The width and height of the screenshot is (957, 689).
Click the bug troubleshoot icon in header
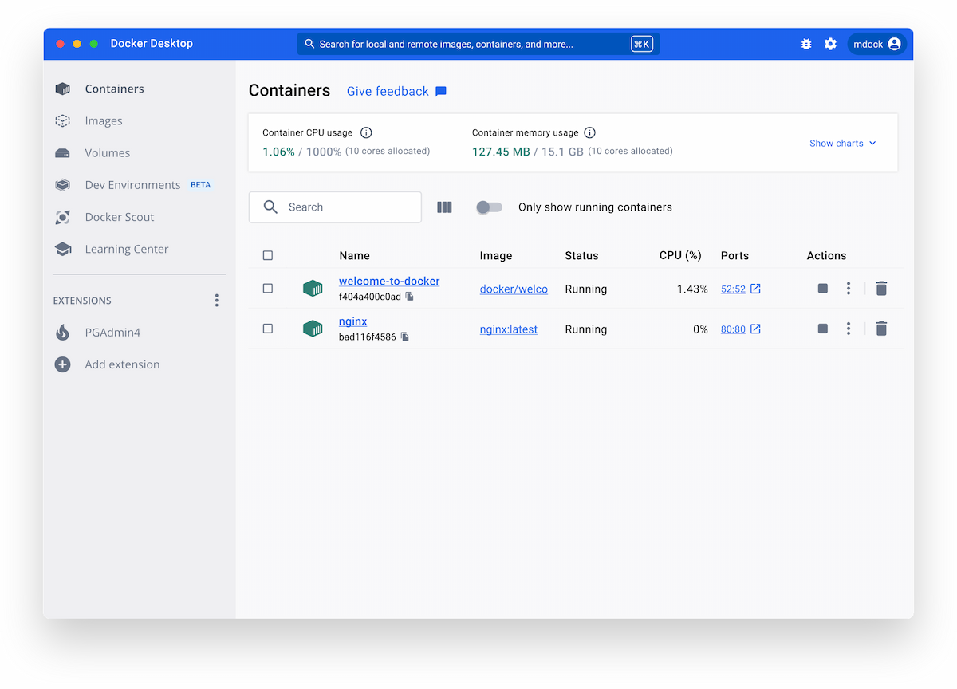tap(806, 44)
